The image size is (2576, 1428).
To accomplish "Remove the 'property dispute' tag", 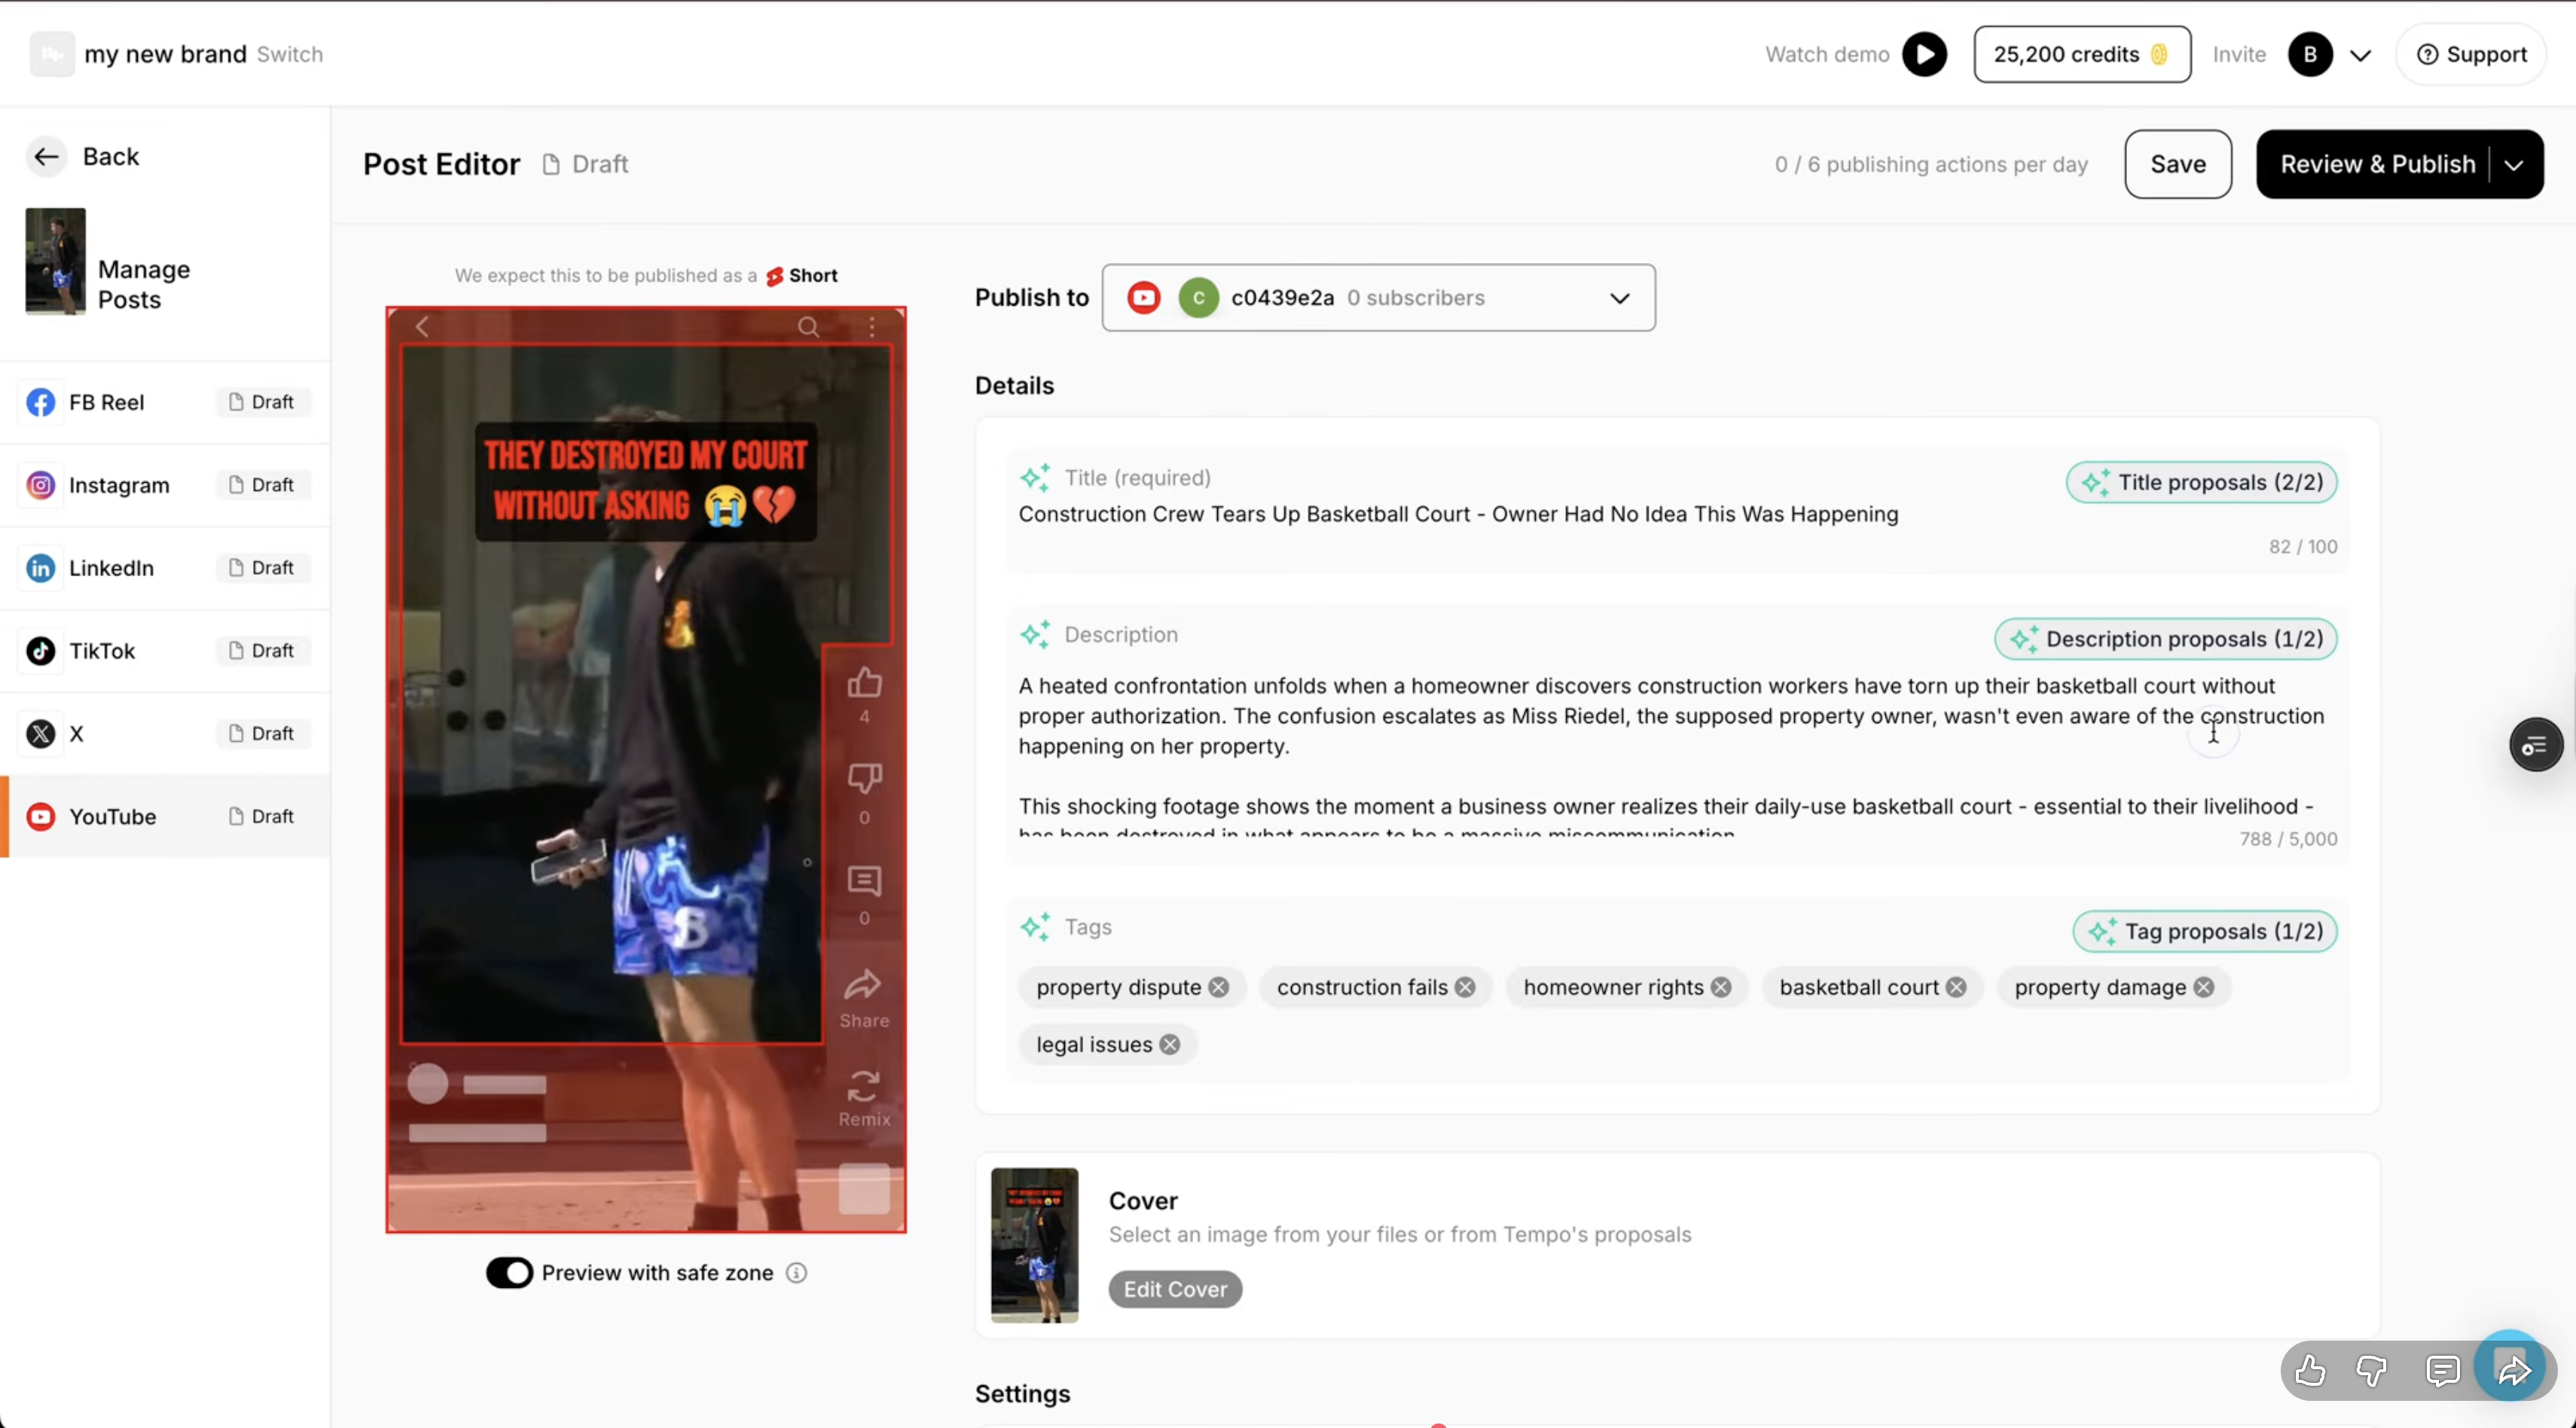I will [x=1218, y=987].
